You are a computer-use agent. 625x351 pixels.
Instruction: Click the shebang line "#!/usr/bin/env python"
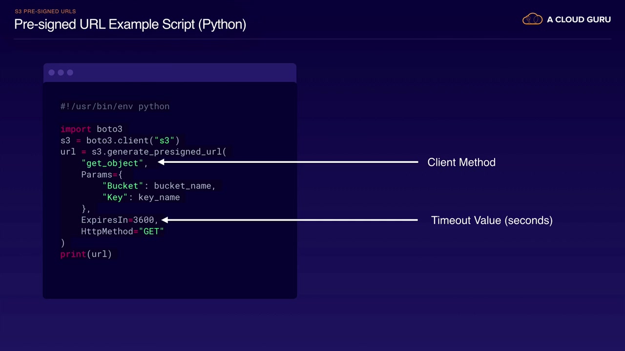[x=115, y=106]
